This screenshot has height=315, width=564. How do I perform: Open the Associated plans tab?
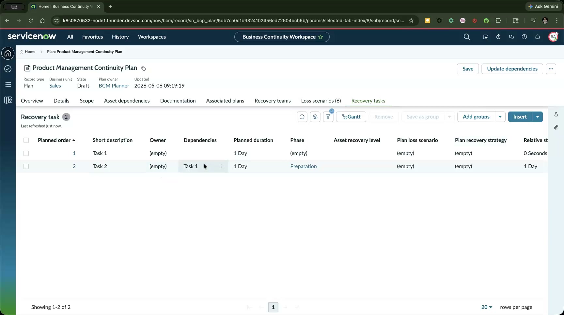(225, 101)
